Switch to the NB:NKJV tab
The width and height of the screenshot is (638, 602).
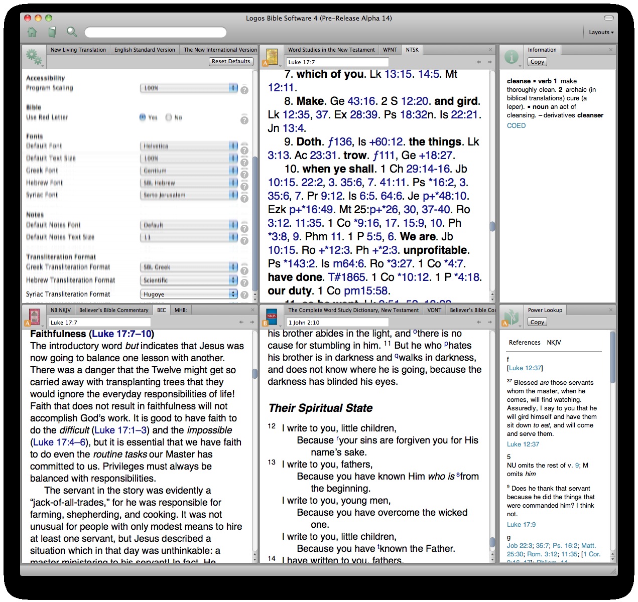coord(61,310)
